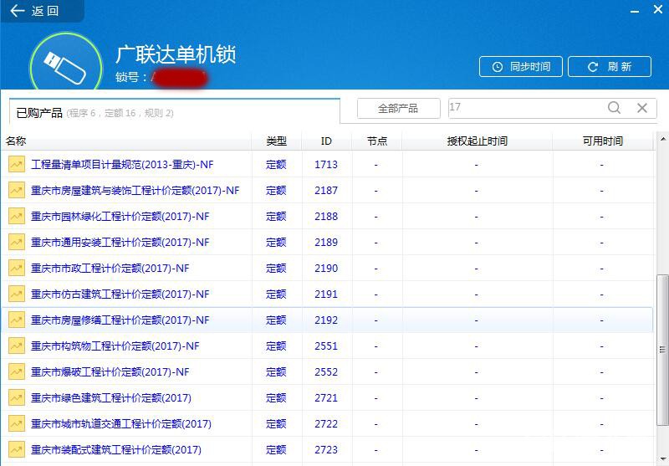
Task: Click the 同步时间 button
Action: tap(520, 67)
